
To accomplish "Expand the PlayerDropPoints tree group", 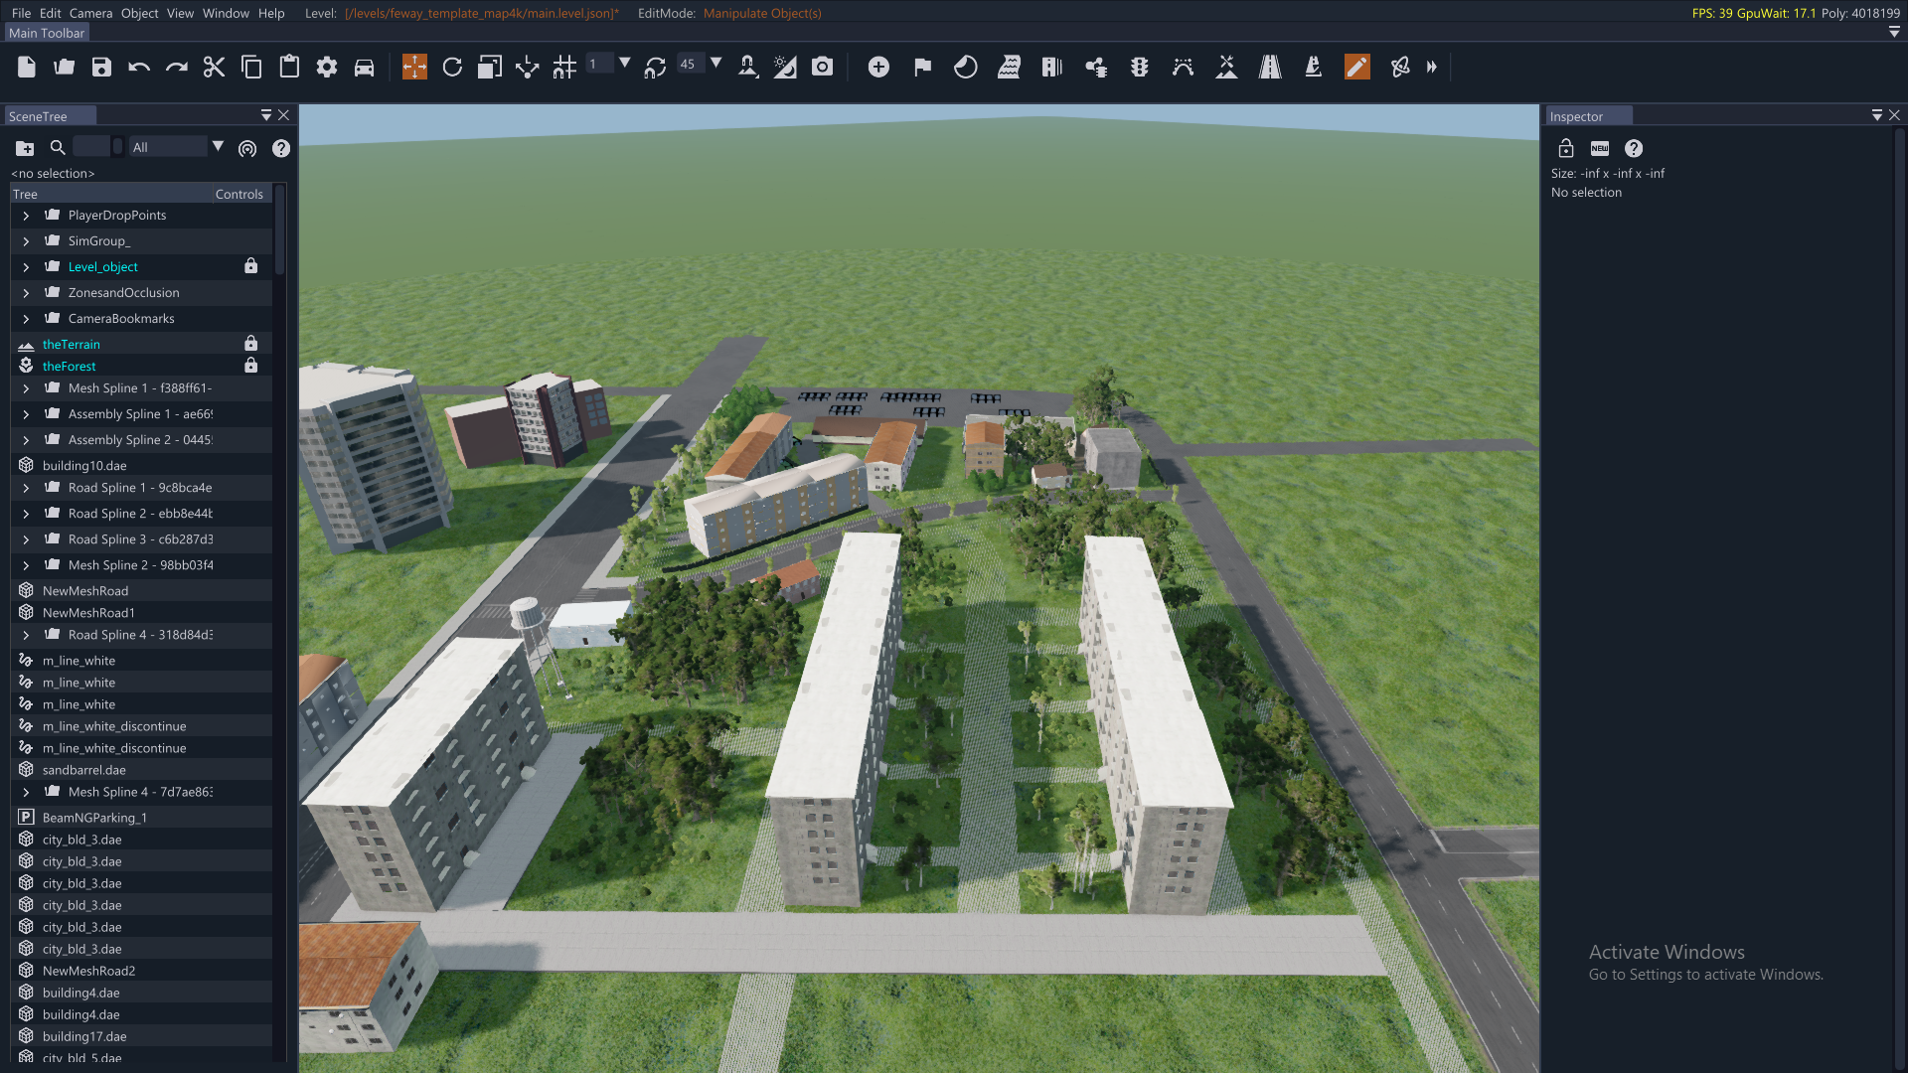I will click(26, 216).
